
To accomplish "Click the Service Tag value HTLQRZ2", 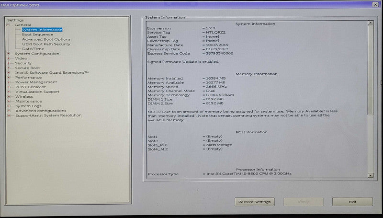I will click(x=216, y=32).
